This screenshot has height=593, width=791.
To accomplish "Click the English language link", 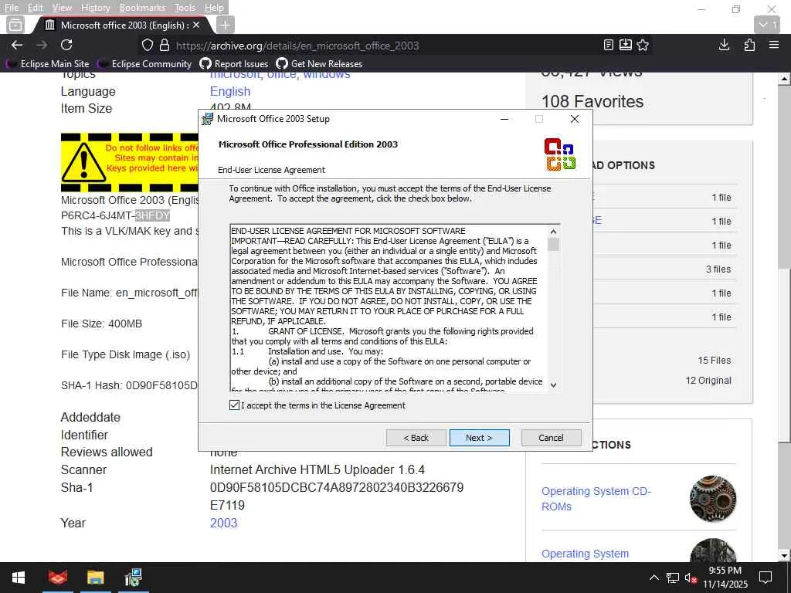I will (x=230, y=91).
